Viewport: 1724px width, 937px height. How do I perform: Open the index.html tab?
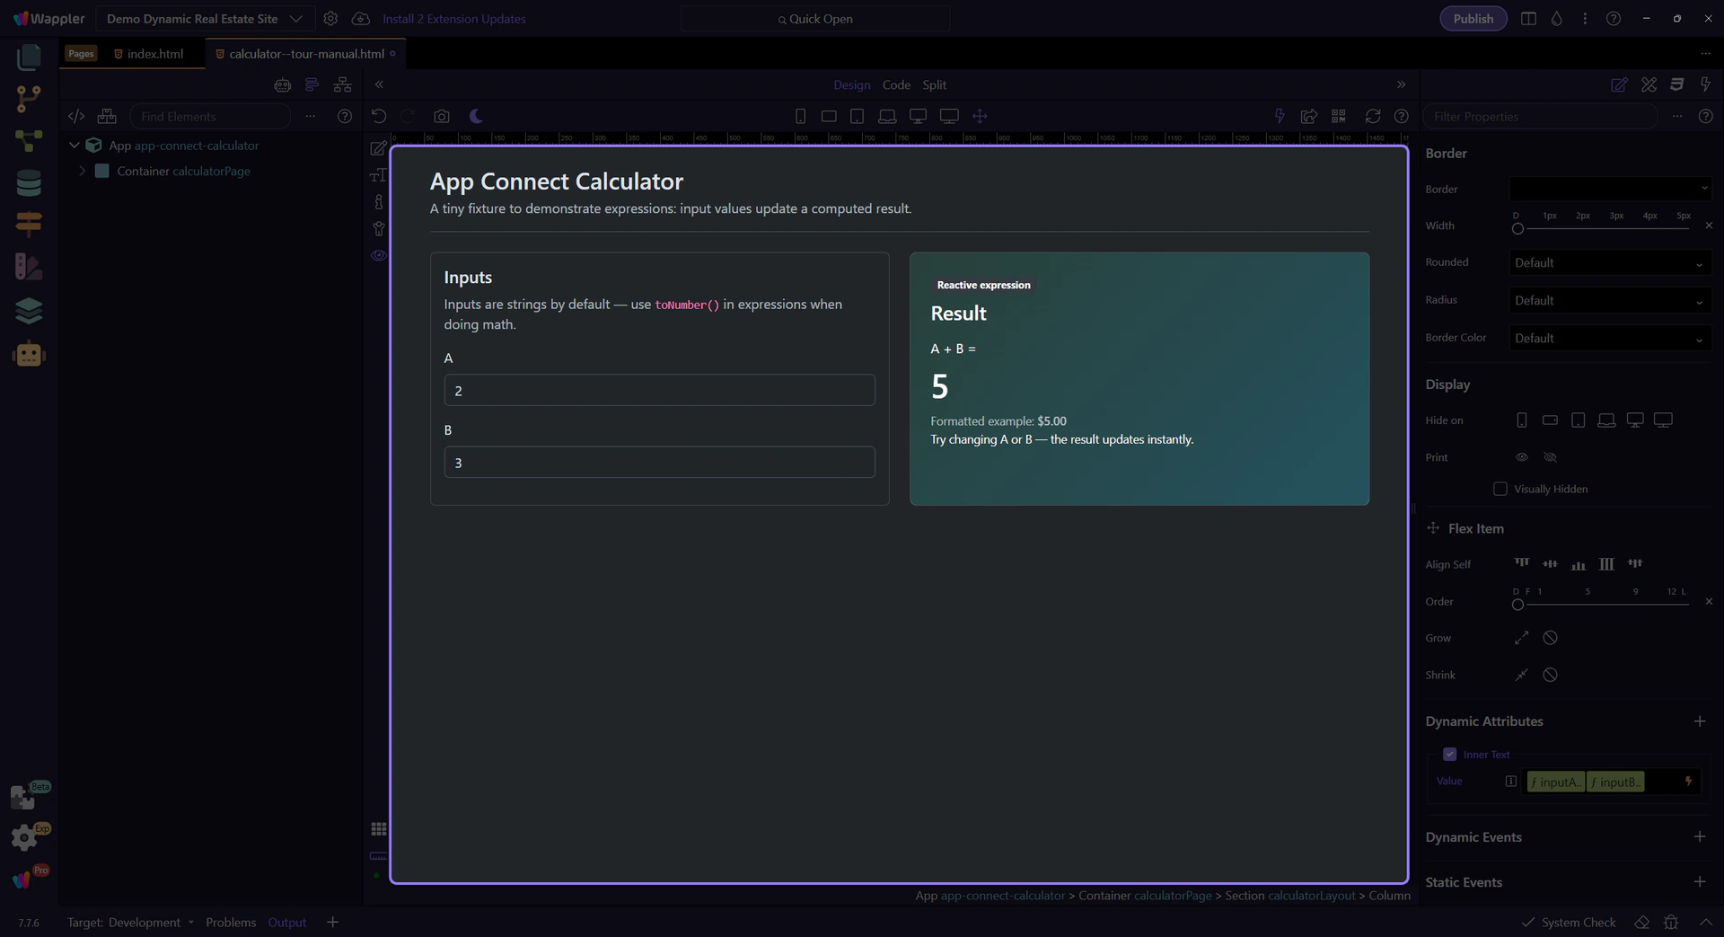[154, 54]
